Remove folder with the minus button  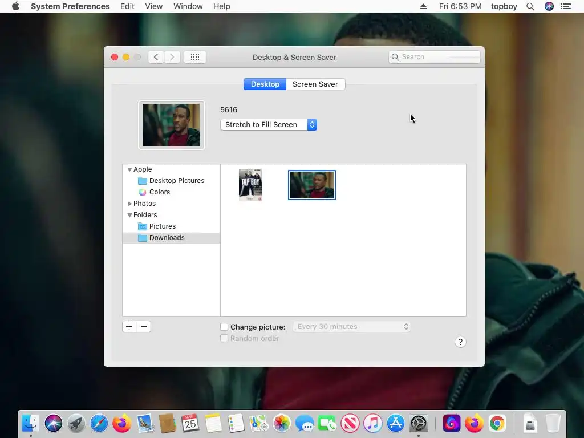pyautogui.click(x=144, y=327)
